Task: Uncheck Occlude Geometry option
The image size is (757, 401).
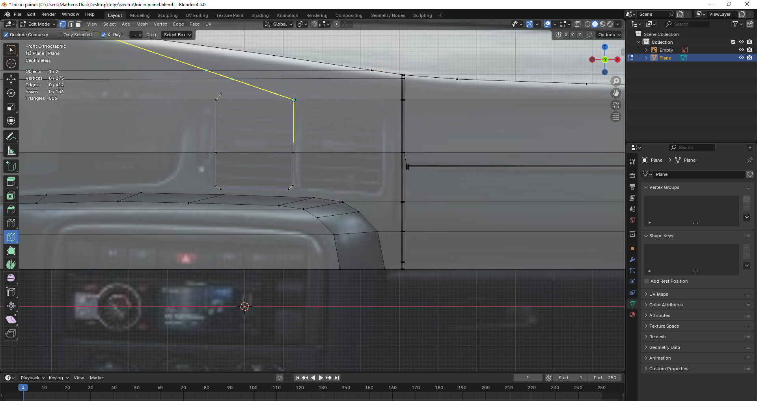Action: [x=6, y=35]
